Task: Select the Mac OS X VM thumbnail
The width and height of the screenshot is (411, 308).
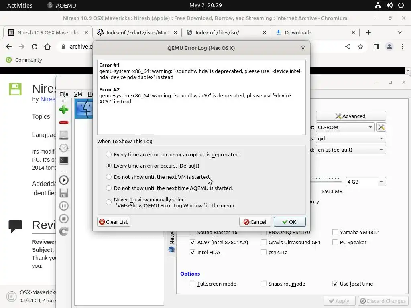Action: 83,109
